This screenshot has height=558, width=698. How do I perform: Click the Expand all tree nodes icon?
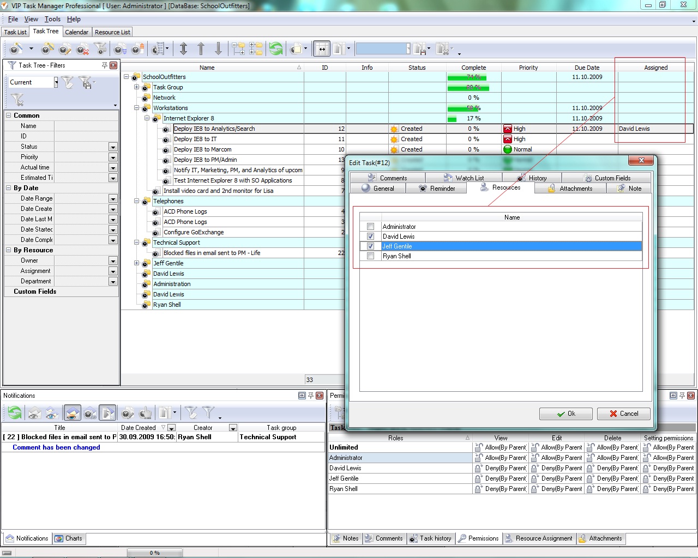click(x=238, y=49)
